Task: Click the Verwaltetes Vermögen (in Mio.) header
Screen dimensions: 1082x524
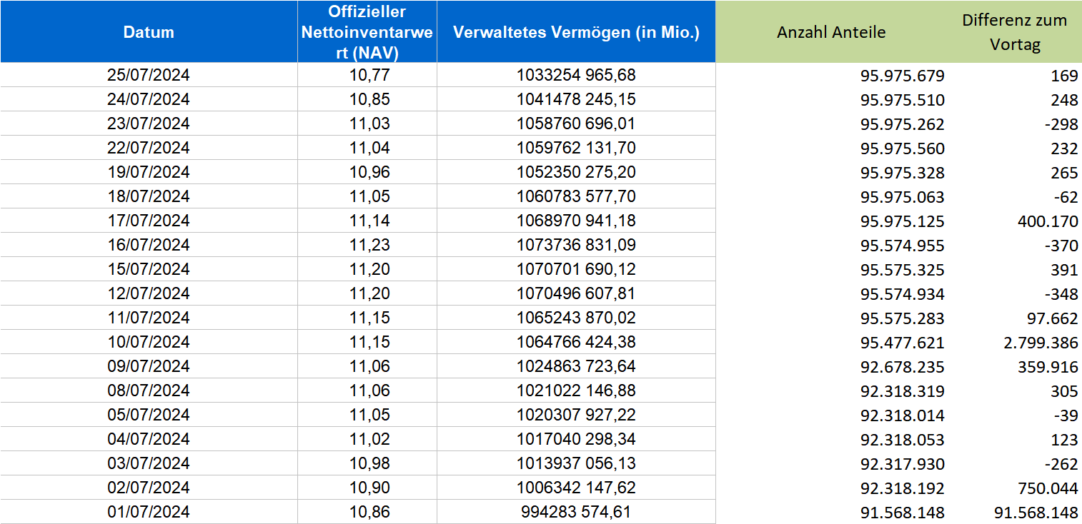Action: [576, 32]
